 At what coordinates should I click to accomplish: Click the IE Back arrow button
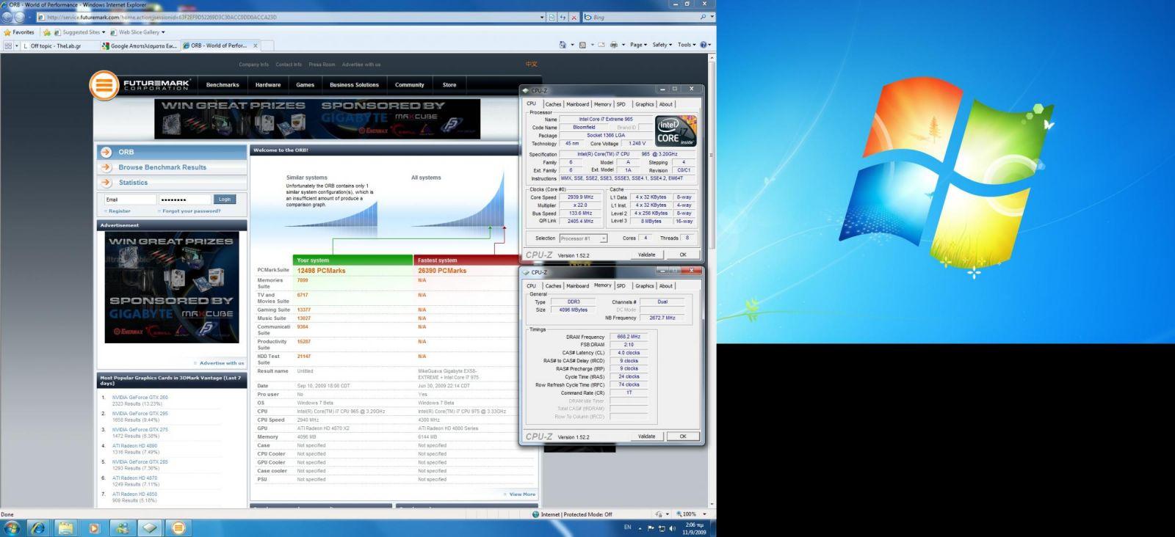7,17
